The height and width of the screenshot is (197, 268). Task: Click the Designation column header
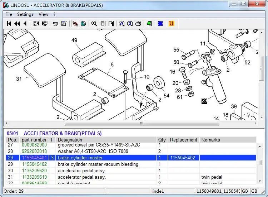70,140
